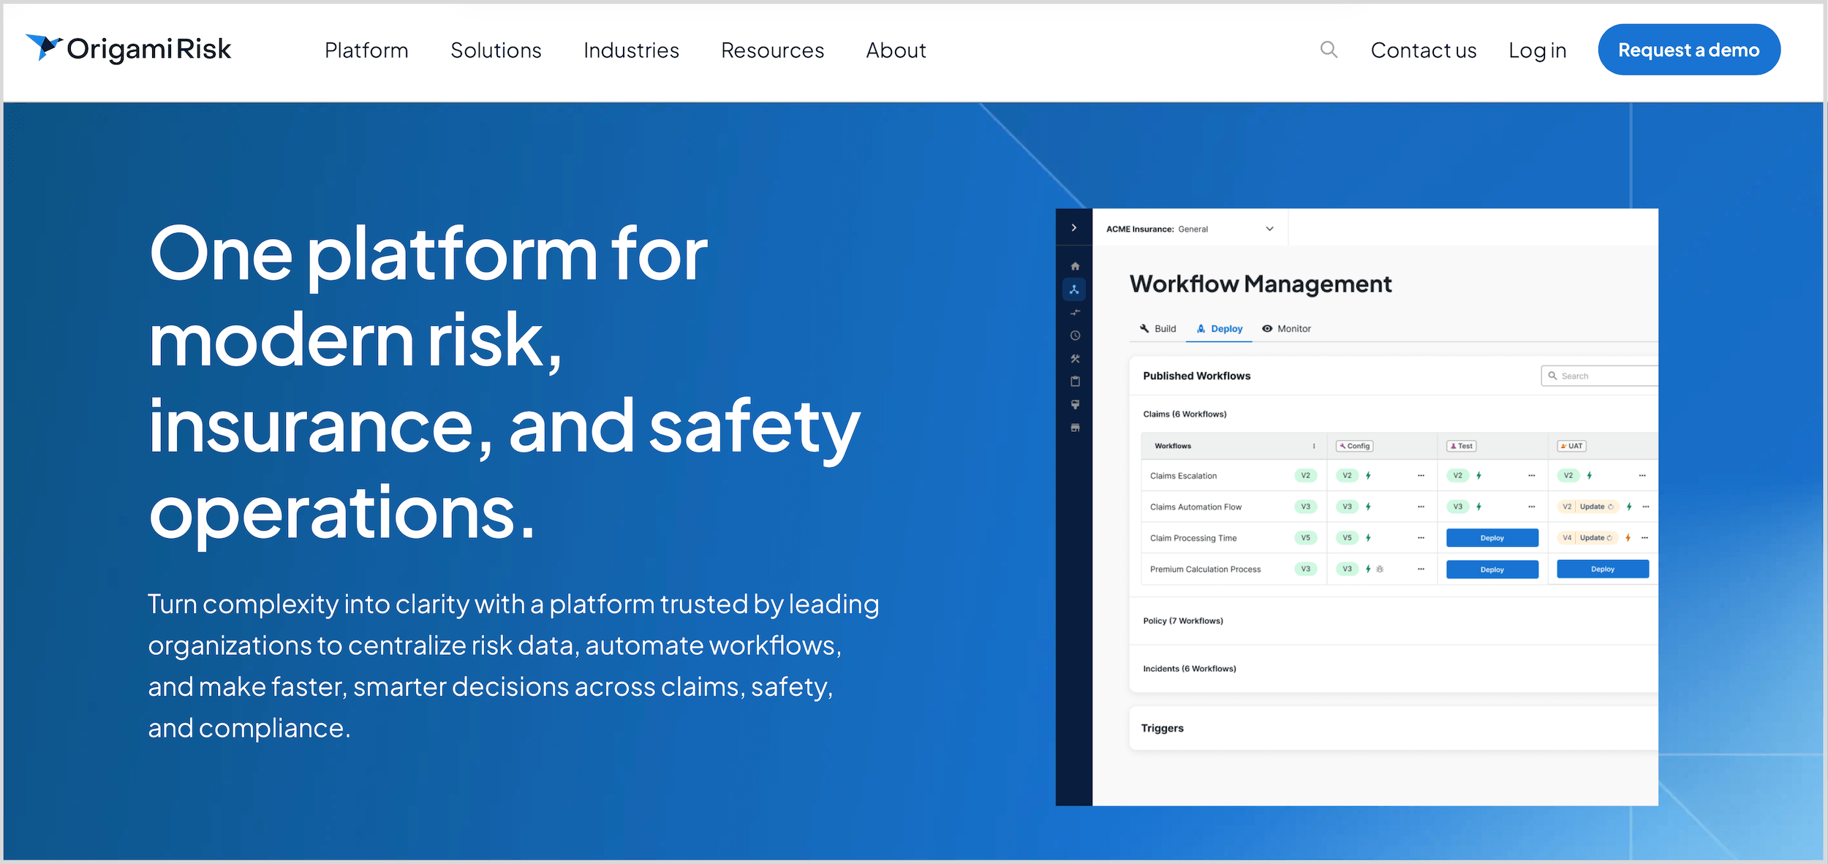
Task: Click Claim Processing Time Config lightning bolt
Action: 1368,538
